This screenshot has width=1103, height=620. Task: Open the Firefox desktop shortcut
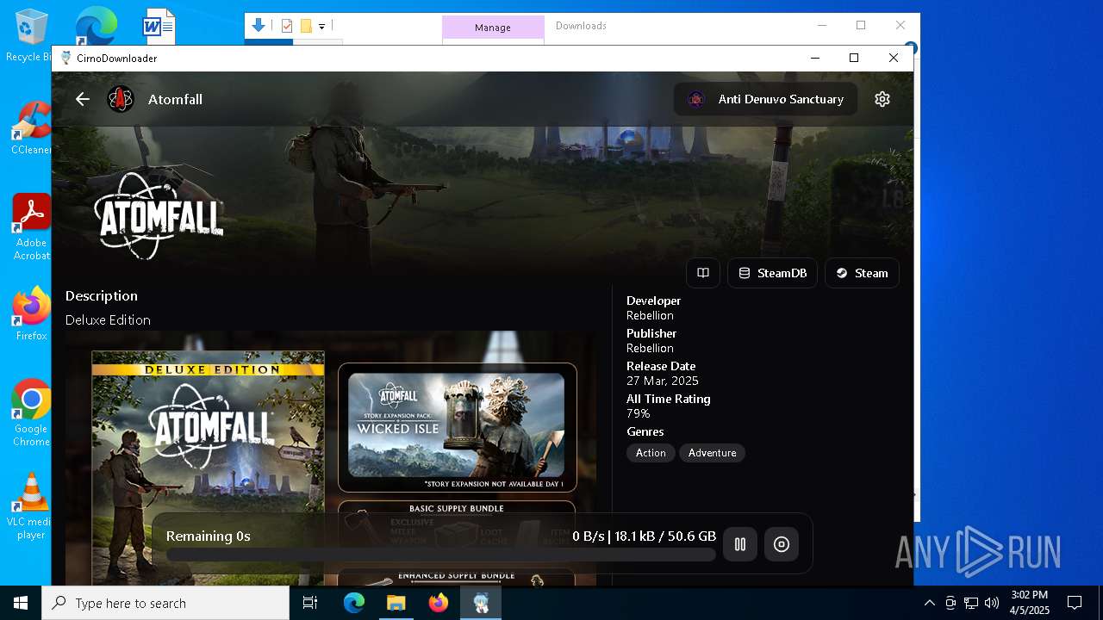(x=31, y=314)
